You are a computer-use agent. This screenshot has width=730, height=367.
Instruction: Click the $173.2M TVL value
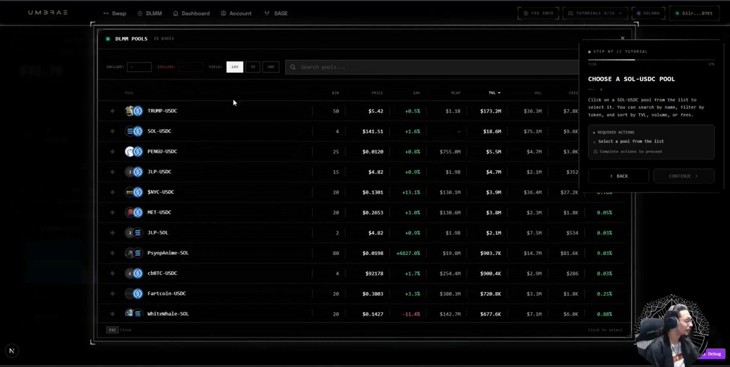coord(490,111)
